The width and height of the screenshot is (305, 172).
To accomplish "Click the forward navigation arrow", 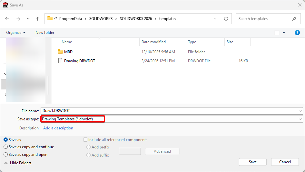I will (x=18, y=19).
